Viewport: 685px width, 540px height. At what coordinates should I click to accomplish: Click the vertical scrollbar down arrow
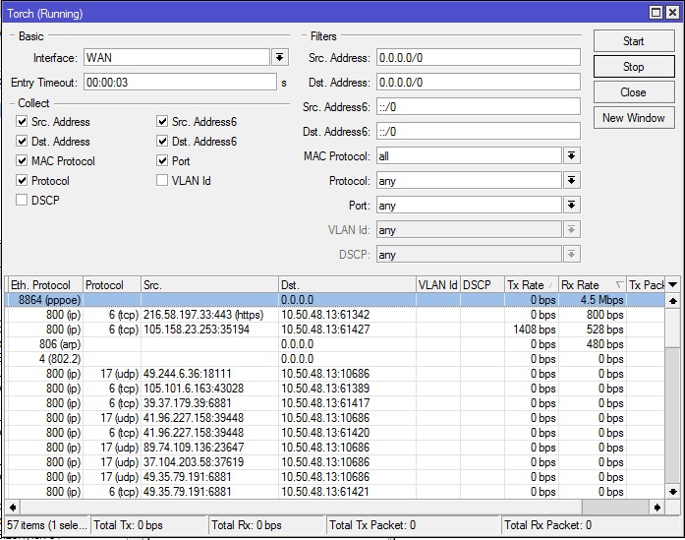(673, 492)
